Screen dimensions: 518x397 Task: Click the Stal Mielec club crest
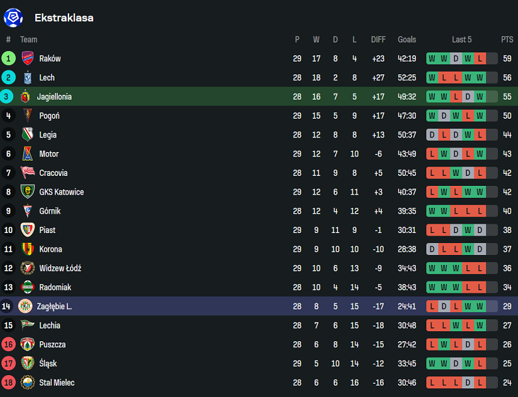(x=27, y=382)
